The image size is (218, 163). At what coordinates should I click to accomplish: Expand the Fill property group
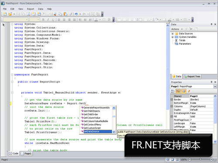click(x=172, y=116)
